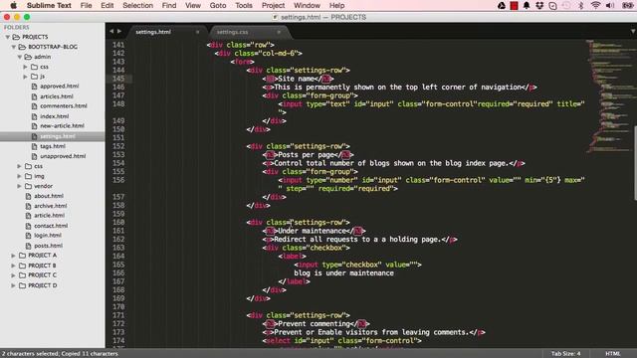Viewport: 637px width, 358px height.
Task: Click the selection status message in status bar
Action: [x=60, y=354]
